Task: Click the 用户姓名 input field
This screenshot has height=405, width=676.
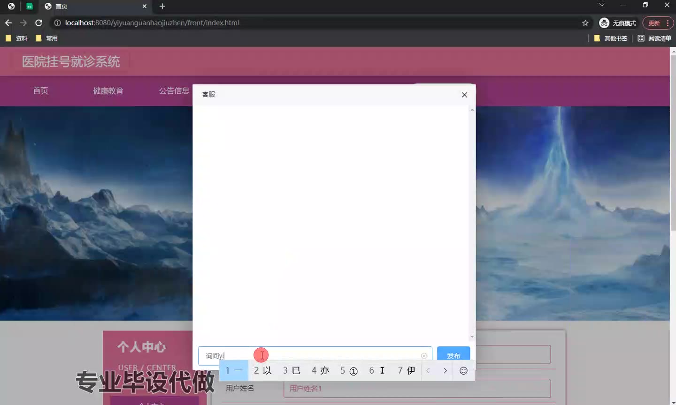Action: coord(417,388)
